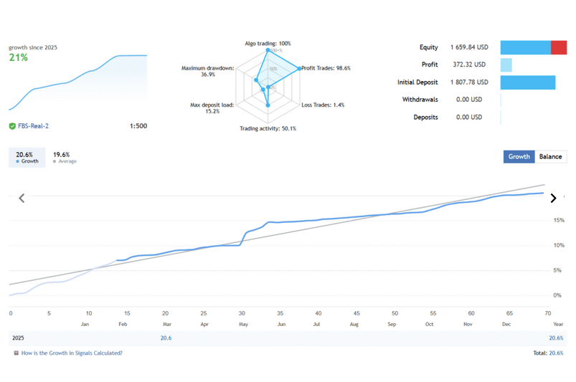Click the 20.6 value under Mar column
This screenshot has width=576, height=382.
pos(166,338)
